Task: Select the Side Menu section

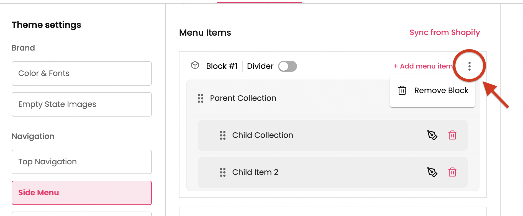Action: pyautogui.click(x=81, y=193)
